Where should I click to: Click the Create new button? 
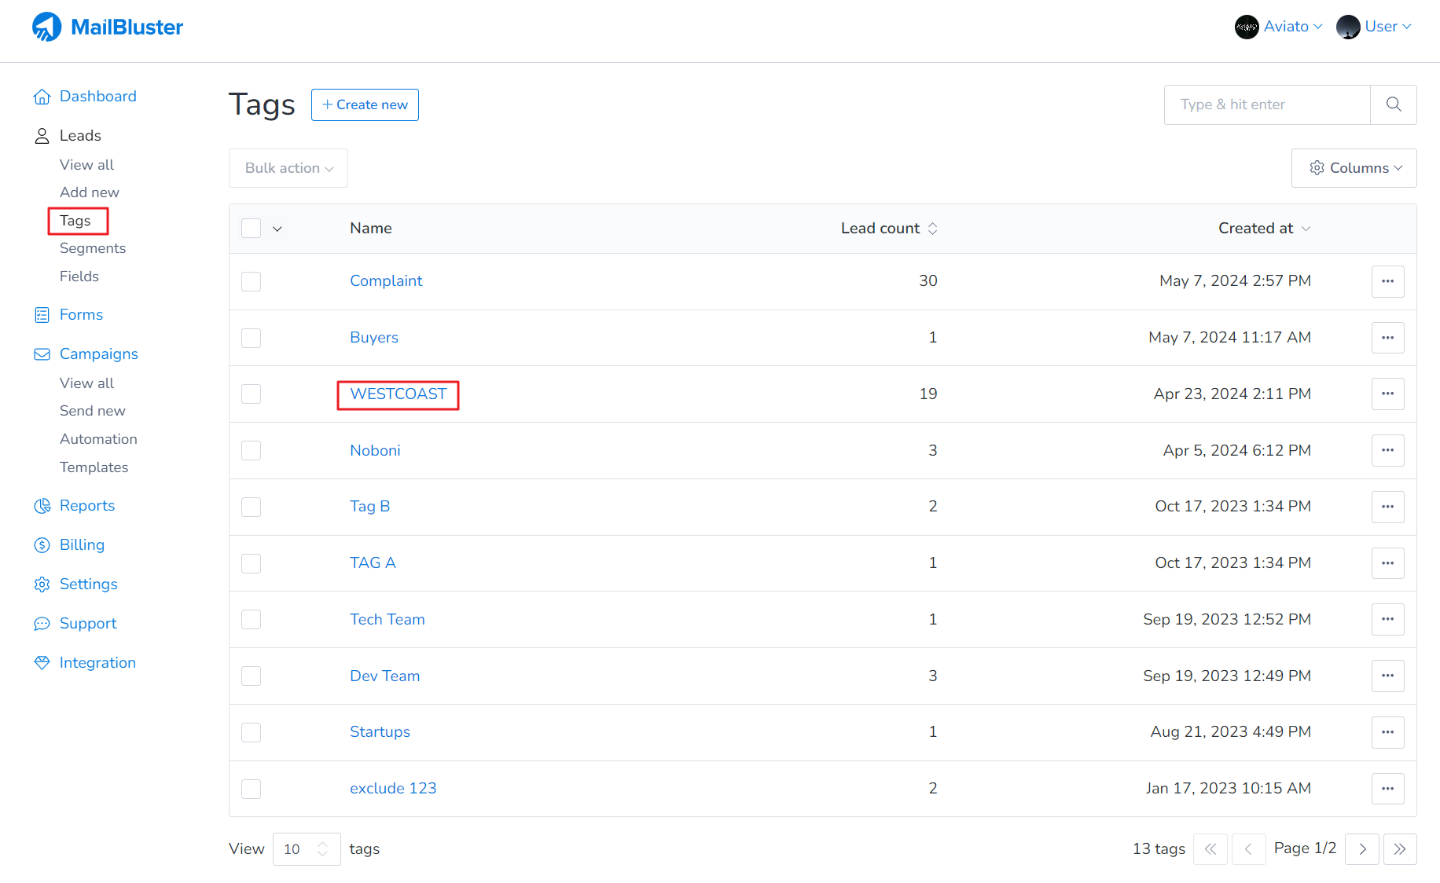click(x=365, y=105)
